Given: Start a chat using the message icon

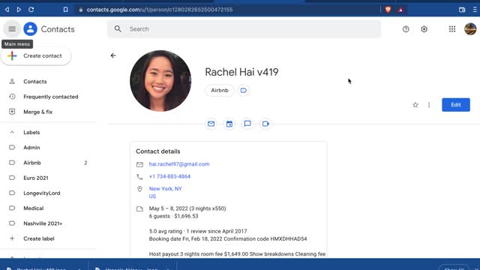Looking at the screenshot, I should click(247, 124).
